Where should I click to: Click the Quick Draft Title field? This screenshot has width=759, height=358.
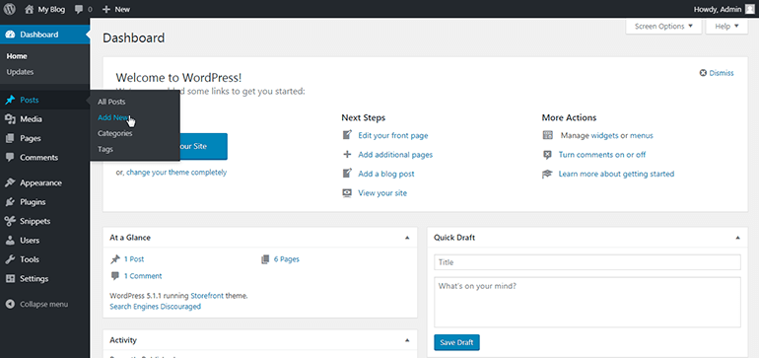(x=587, y=262)
